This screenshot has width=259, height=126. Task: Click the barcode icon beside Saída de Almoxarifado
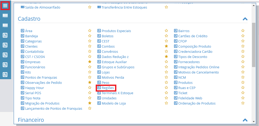23,7
